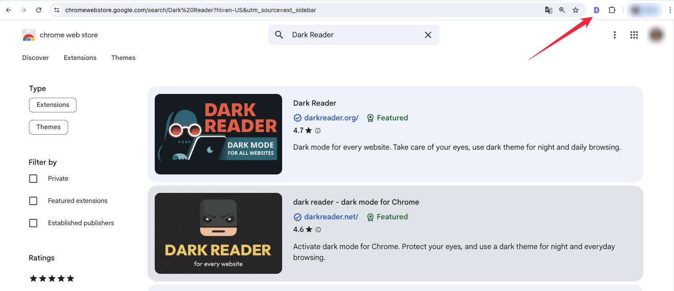Screen dimensions: 674x291
Task: Open the Google apps grid
Action: click(x=634, y=35)
